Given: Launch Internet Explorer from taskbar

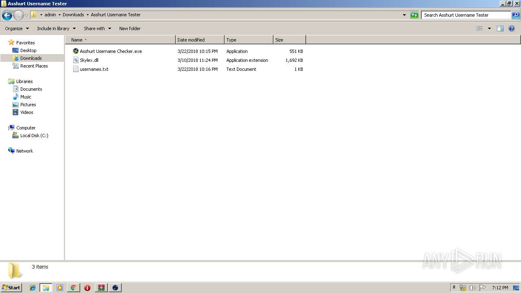Looking at the screenshot, I should tap(33, 288).
